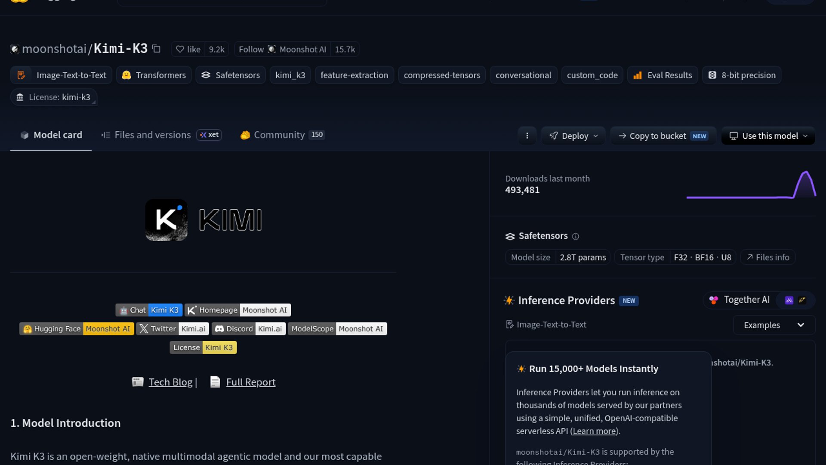The image size is (826, 465).
Task: Click Copy to bucket
Action: (663, 136)
